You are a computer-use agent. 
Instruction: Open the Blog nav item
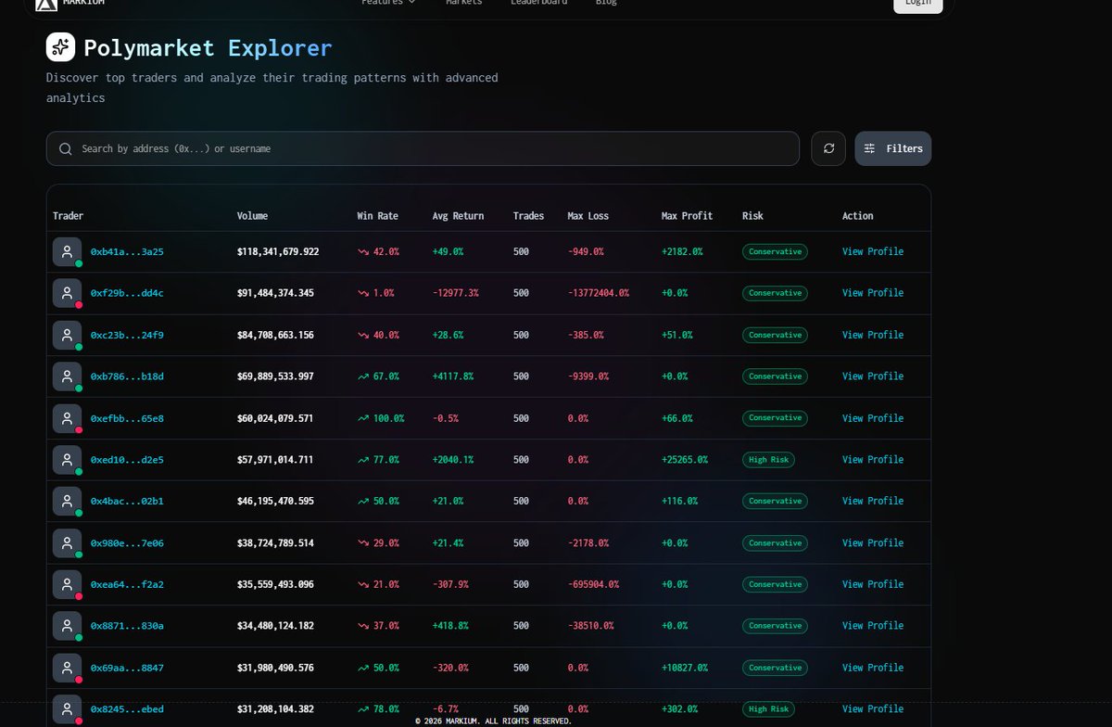click(606, 3)
